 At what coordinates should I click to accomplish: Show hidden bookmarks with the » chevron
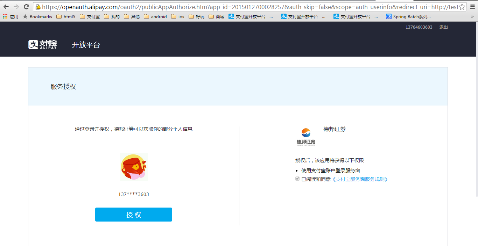[472, 16]
